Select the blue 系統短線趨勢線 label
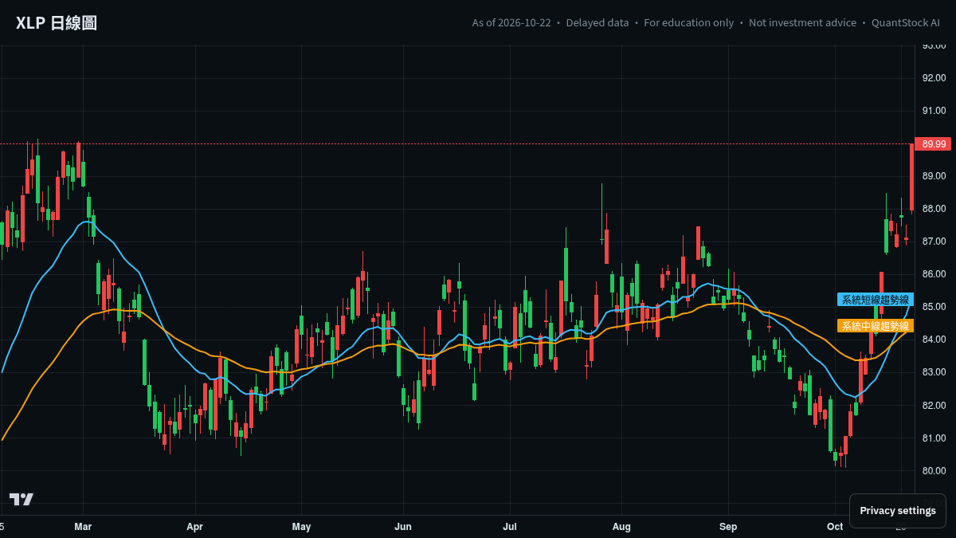 point(876,300)
